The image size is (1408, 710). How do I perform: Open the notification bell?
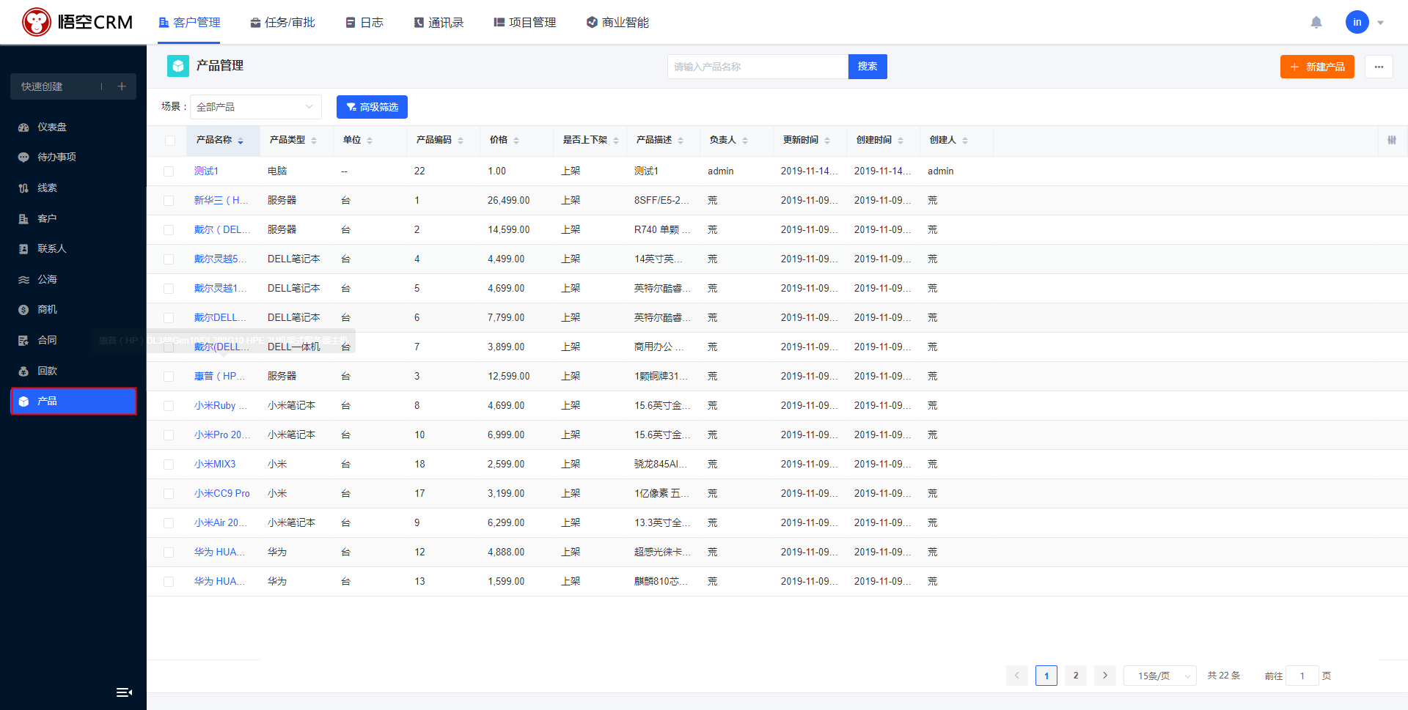1316,22
